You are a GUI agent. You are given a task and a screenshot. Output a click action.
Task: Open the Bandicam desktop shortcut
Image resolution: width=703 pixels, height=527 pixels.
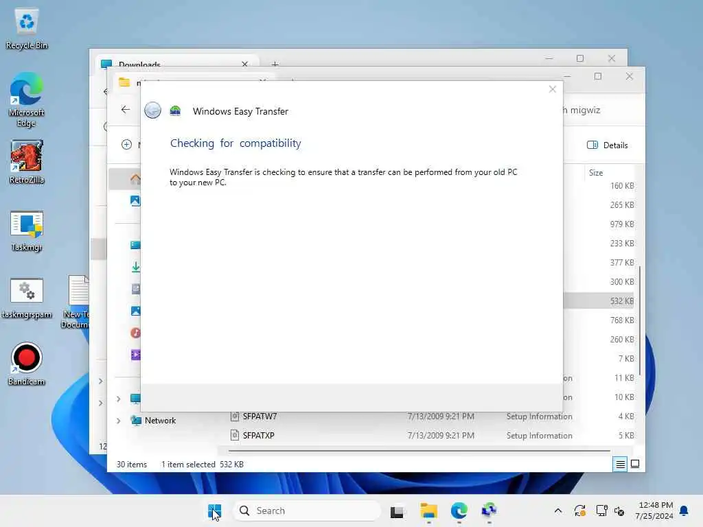[x=27, y=364]
